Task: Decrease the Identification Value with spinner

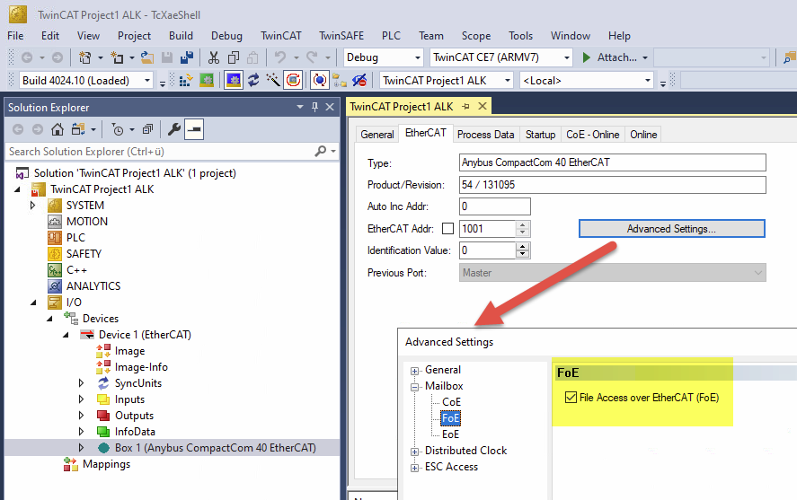Action: (523, 254)
